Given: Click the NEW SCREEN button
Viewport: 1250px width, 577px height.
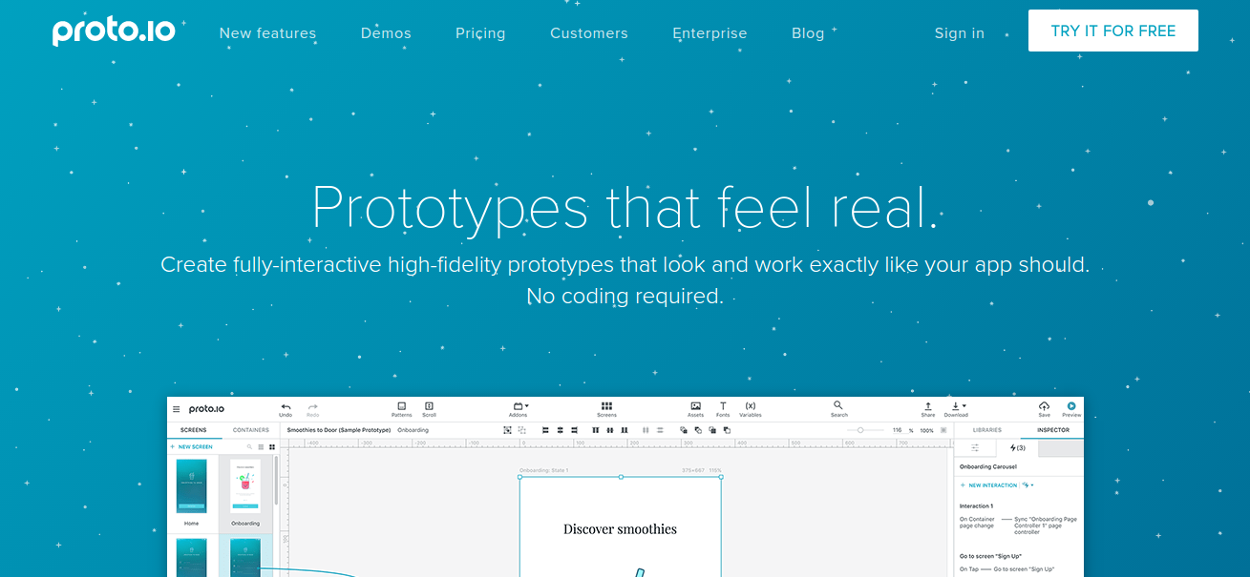Looking at the screenshot, I should pos(192,446).
